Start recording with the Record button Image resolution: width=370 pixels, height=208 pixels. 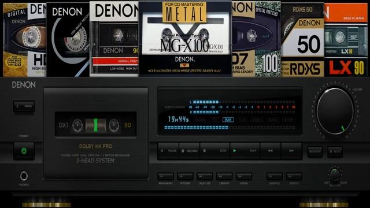pos(189,151)
